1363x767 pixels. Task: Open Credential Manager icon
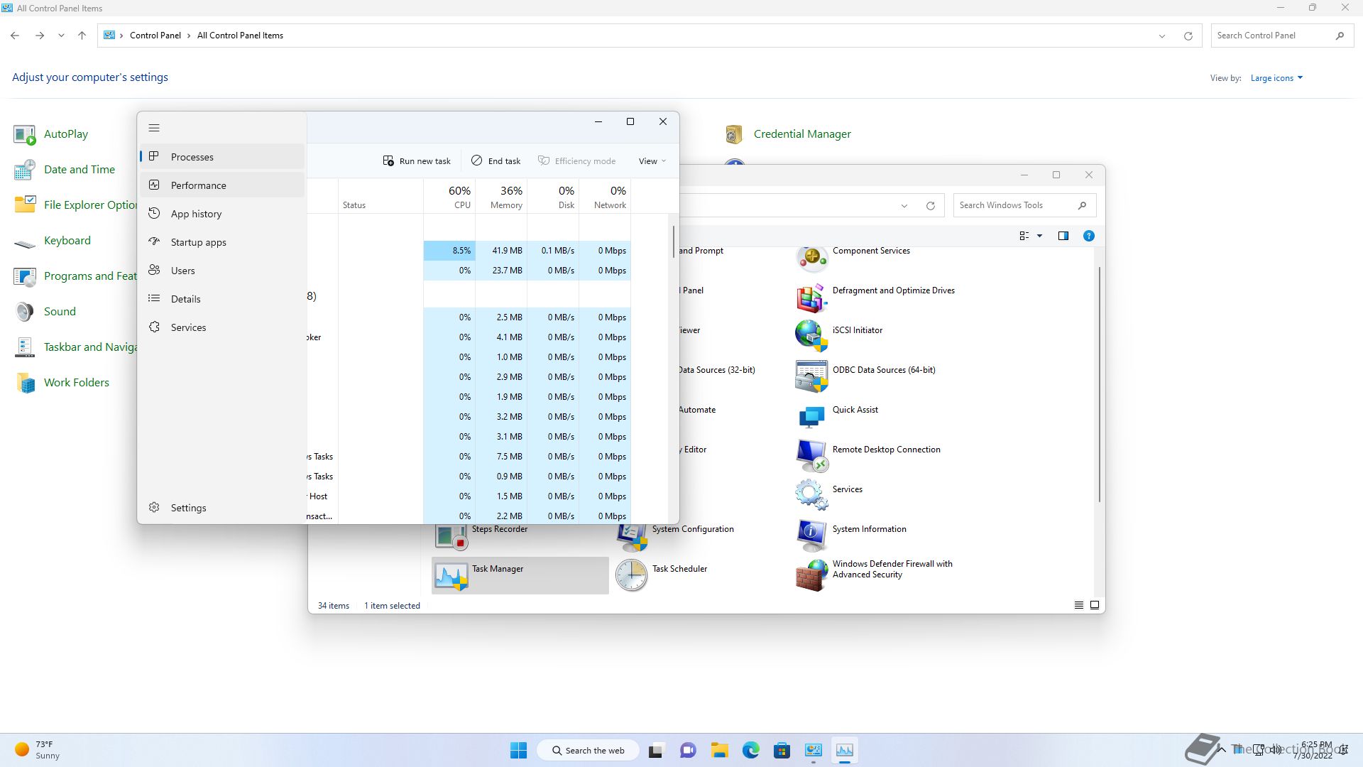pos(787,134)
